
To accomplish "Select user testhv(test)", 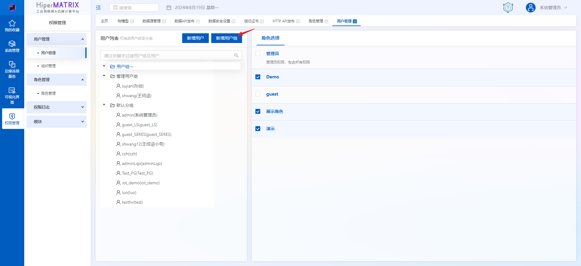I will [132, 202].
